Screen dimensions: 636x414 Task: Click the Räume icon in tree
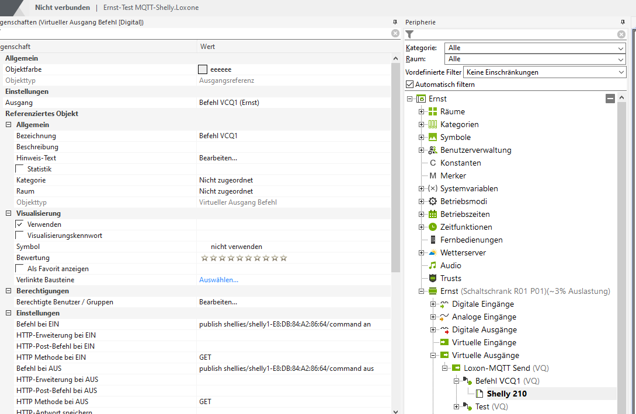click(433, 111)
